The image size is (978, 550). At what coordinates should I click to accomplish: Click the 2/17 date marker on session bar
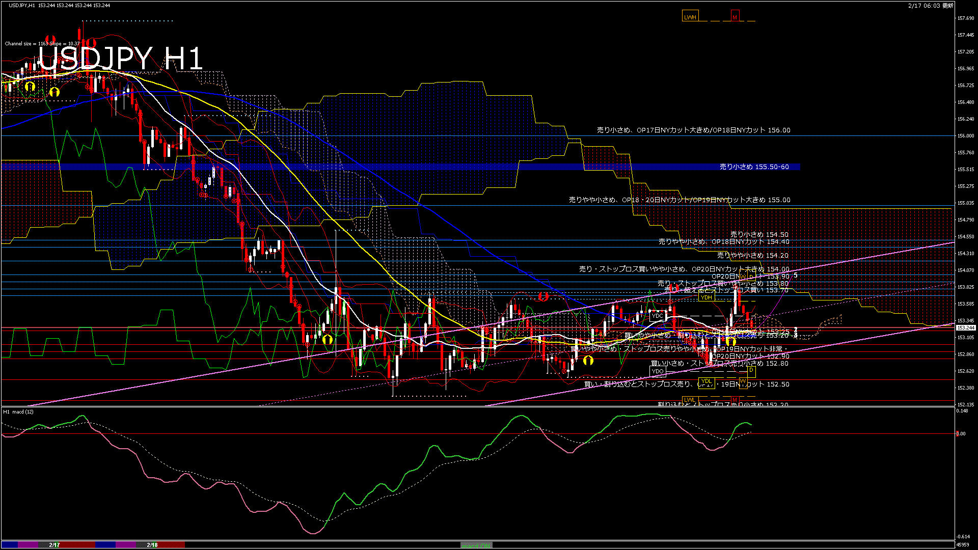click(55, 545)
